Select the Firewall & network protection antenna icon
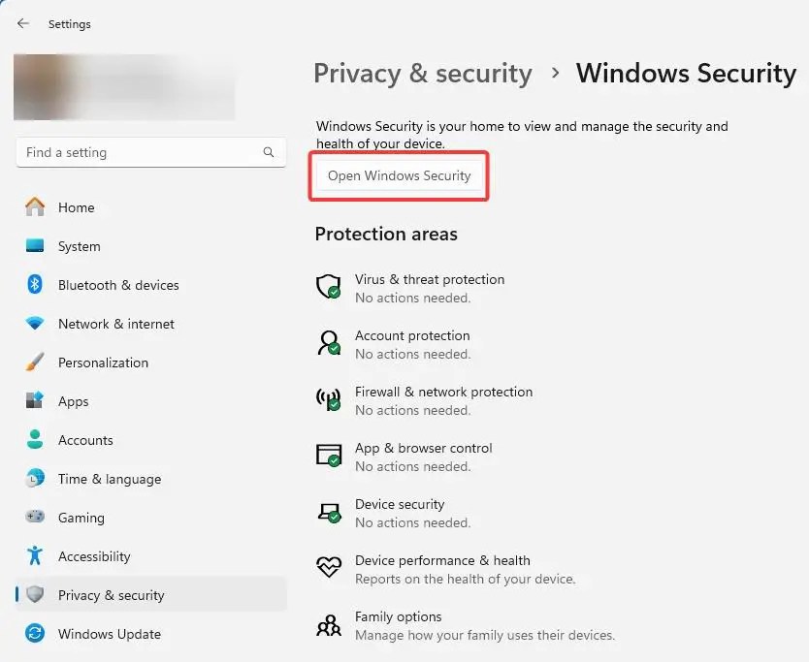Screen dimensions: 809x662 [x=329, y=399]
